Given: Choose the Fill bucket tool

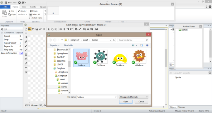Looking at the screenshot, I should 26,59.
